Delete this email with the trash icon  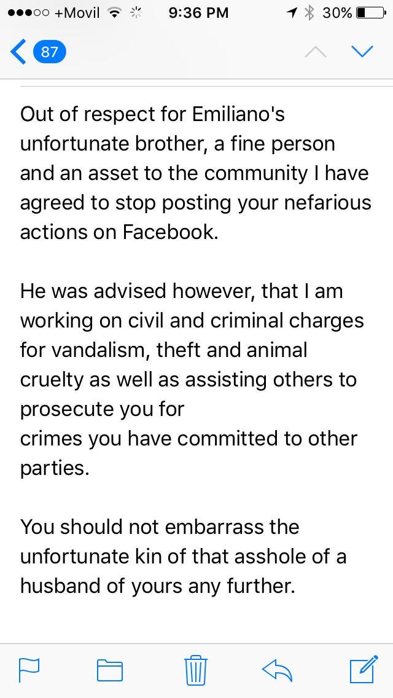coord(196,669)
